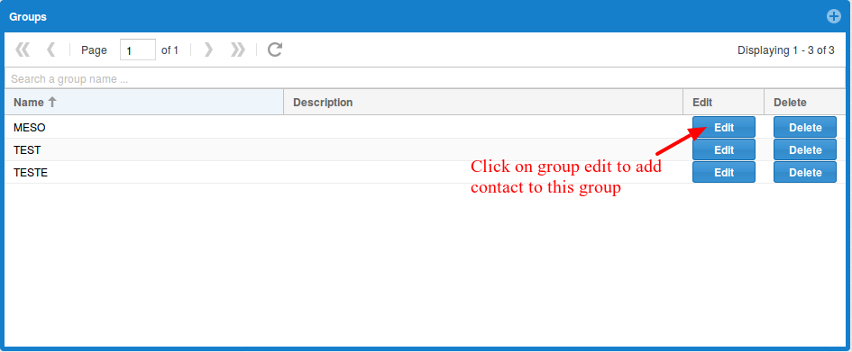Edit the MESO group

[x=724, y=128]
